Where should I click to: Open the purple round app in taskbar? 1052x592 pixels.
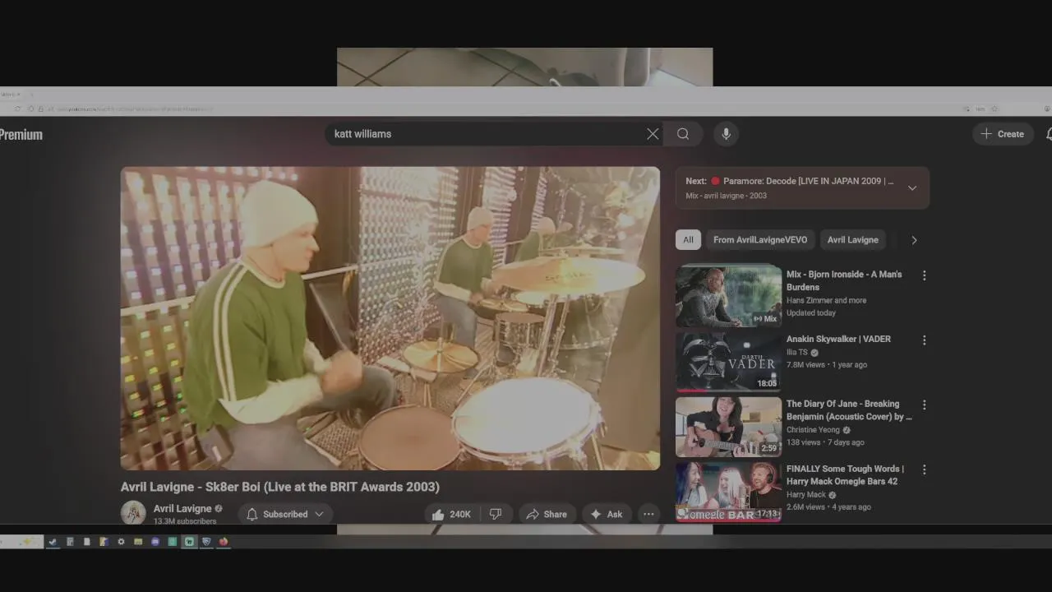(155, 542)
